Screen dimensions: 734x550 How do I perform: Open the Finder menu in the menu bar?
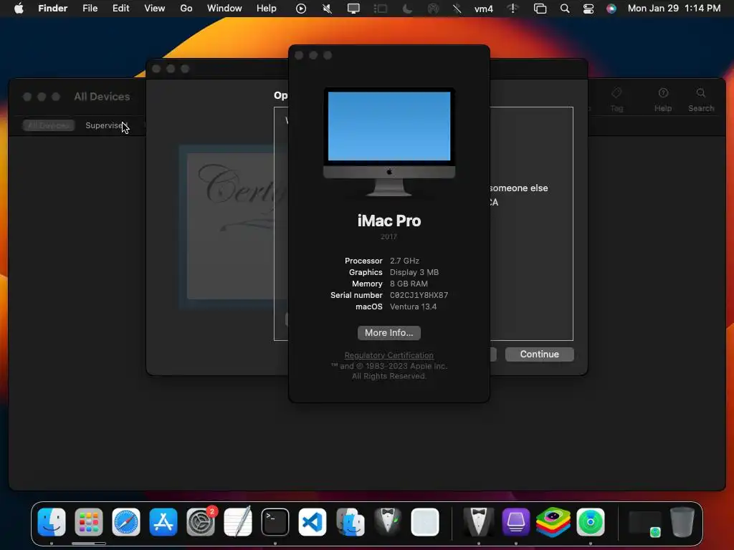(x=53, y=9)
